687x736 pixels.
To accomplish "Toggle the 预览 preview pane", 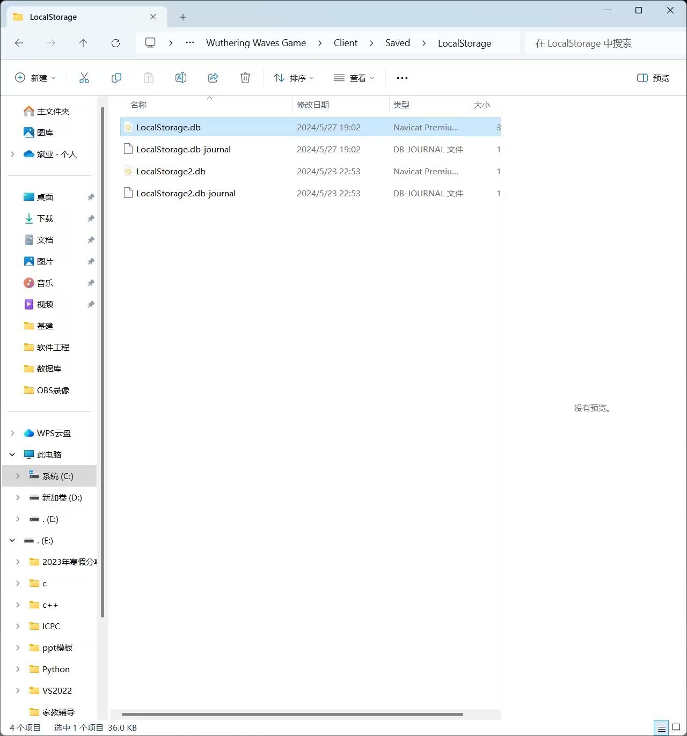I will click(653, 78).
